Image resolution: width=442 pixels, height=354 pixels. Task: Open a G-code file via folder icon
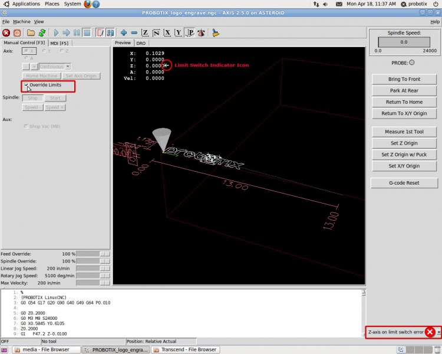pos(31,33)
